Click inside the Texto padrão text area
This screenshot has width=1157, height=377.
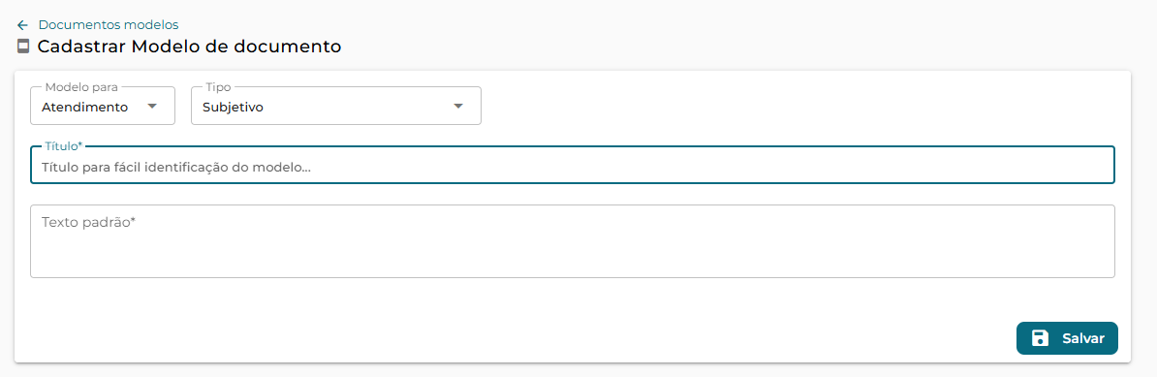coord(573,241)
